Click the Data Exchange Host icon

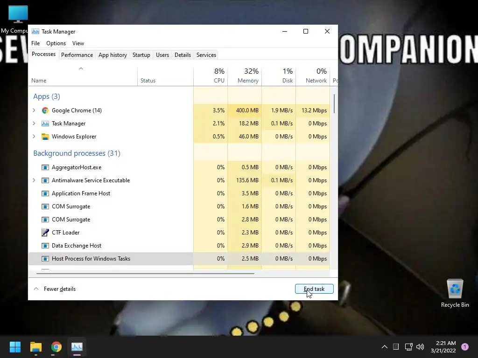[x=45, y=246]
